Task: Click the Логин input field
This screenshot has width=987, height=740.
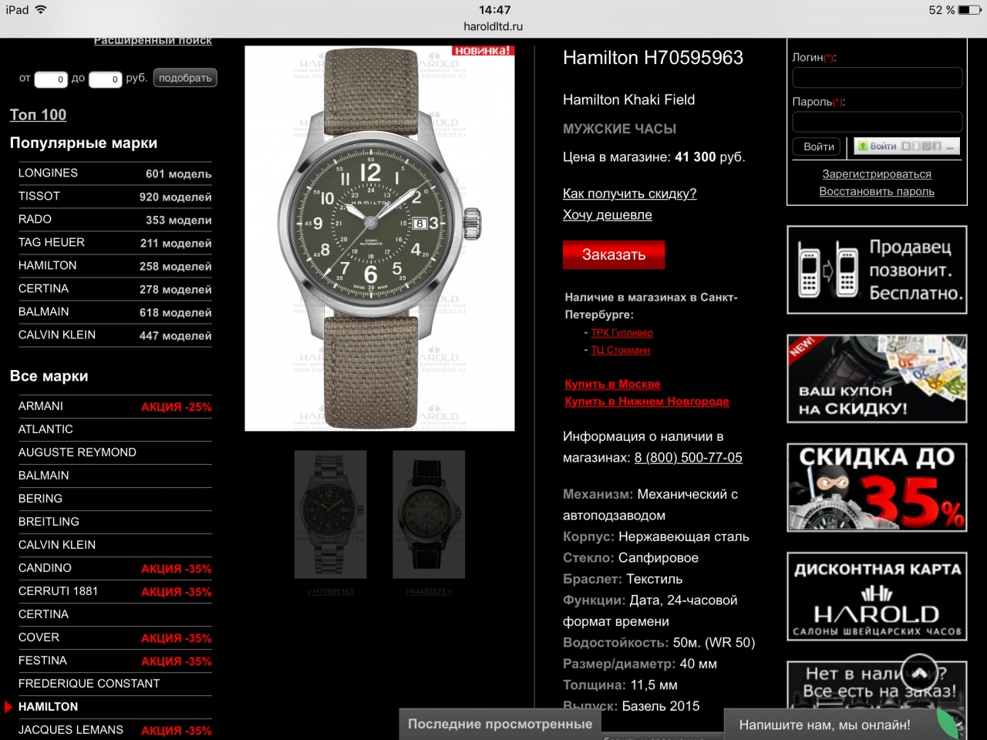Action: 878,78
